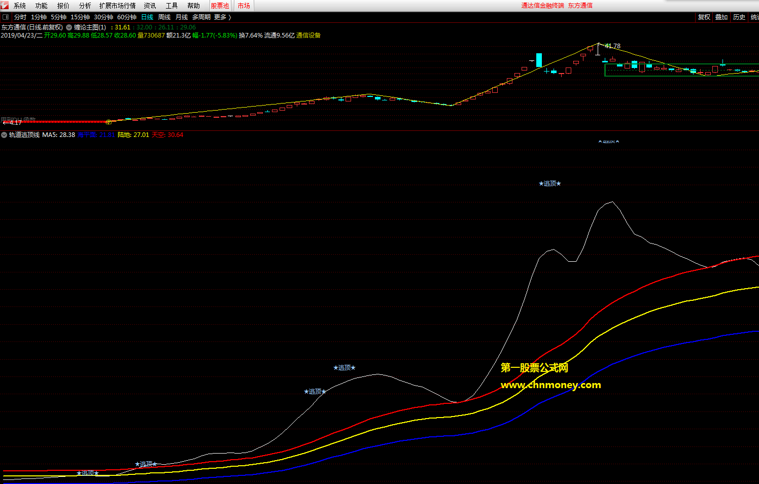This screenshot has width=759, height=484.
Task: Click the large cyan candlestick in the main chart
Action: pos(539,60)
